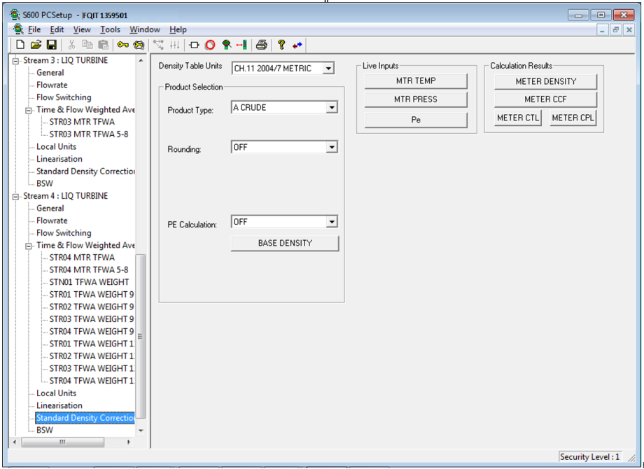Open the Window menu
644x469 pixels.
[145, 29]
